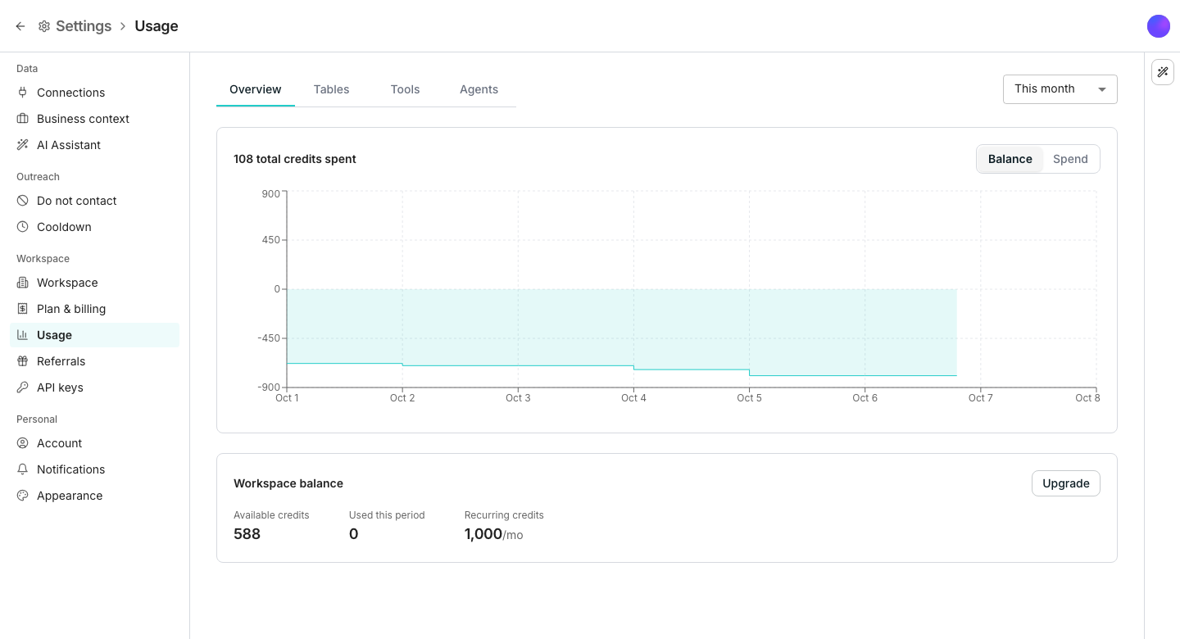Click the back arrow icon
Screen dimensions: 1180x639
(20, 26)
